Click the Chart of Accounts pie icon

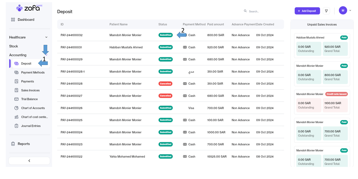coord(17,108)
